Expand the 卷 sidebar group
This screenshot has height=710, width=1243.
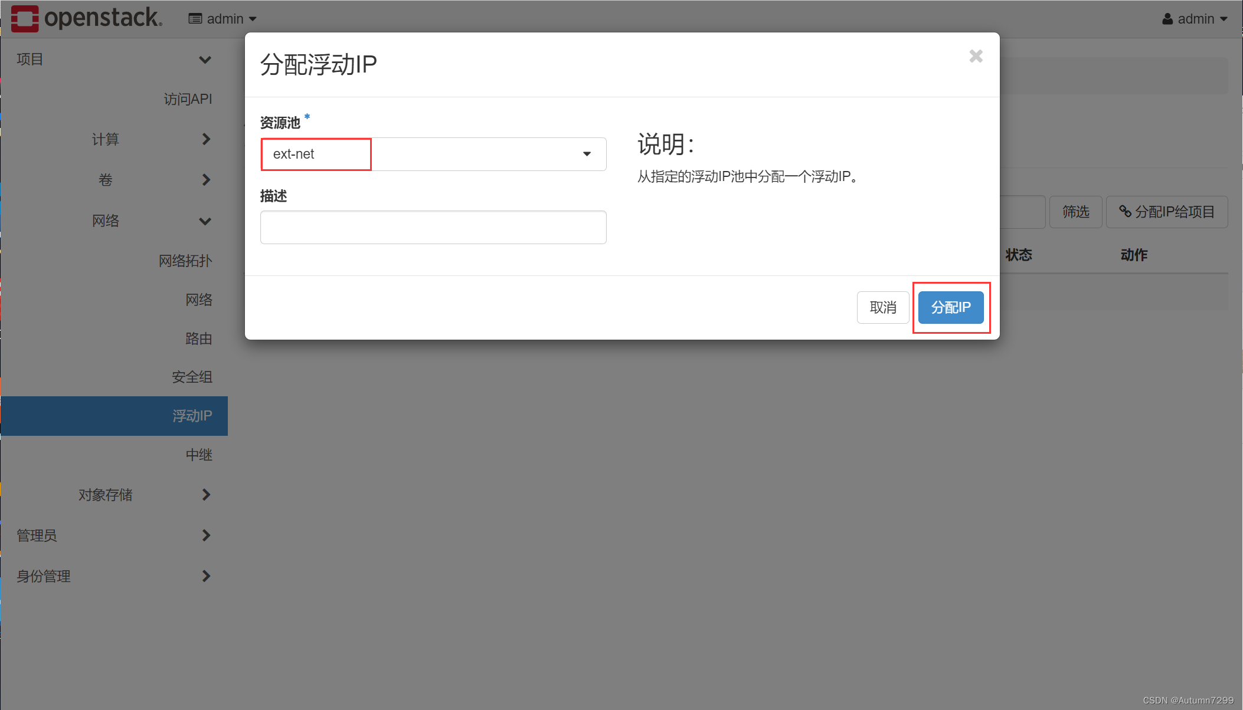(x=114, y=180)
